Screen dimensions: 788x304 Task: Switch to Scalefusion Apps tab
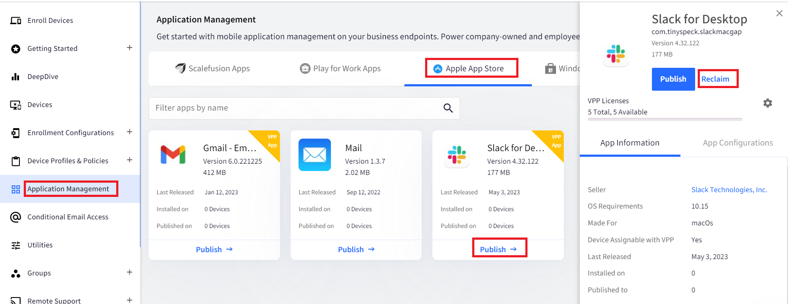(212, 69)
